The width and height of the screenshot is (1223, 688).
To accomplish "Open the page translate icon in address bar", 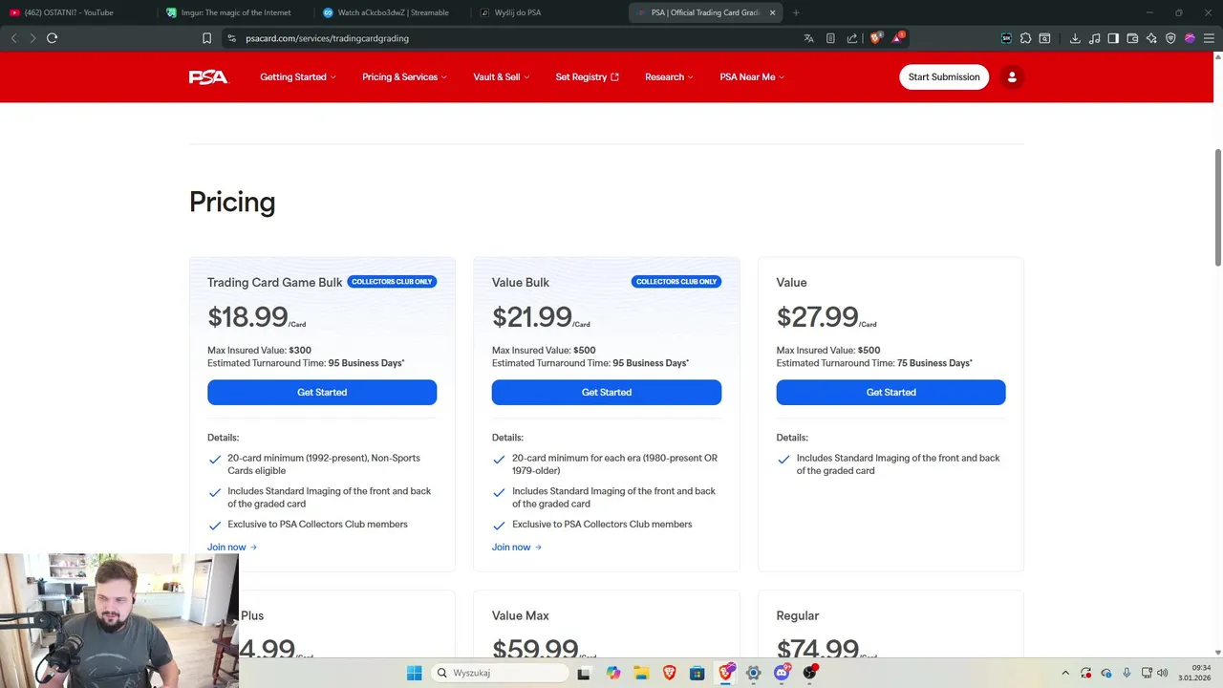I will (808, 38).
